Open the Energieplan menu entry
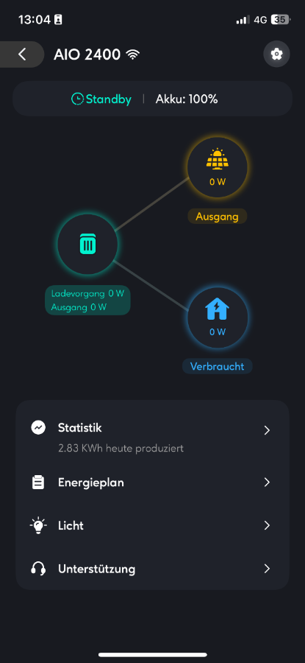Viewport: 305px width, 663px height. coord(152,483)
